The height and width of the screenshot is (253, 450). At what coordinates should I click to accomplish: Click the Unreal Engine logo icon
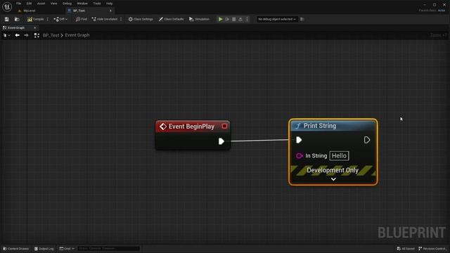7,6
